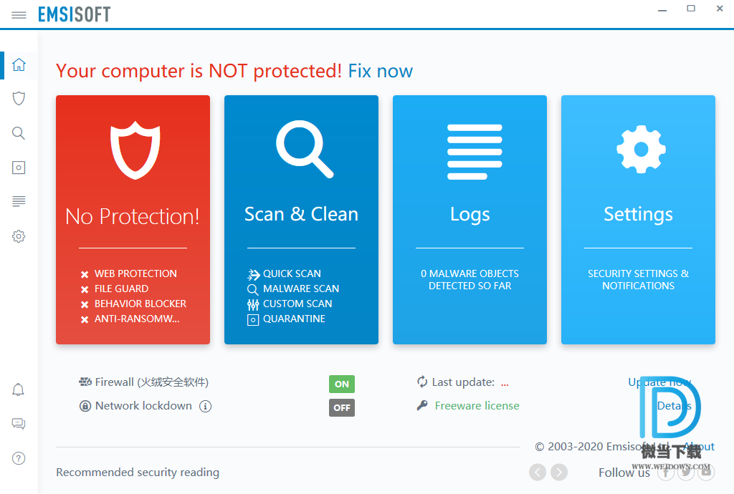Click the Last update refresh icon
This screenshot has height=494, width=734.
(422, 382)
